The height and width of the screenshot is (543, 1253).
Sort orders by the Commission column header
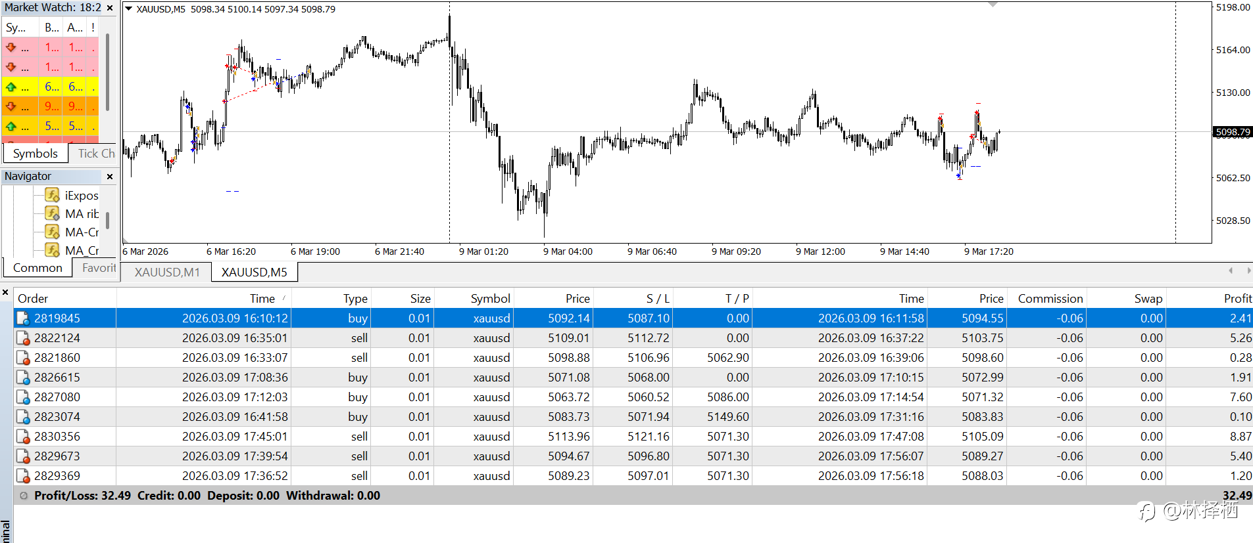pos(1050,298)
